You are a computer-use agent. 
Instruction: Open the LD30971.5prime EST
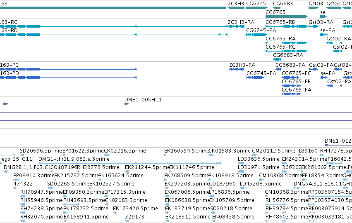tap(241, 171)
